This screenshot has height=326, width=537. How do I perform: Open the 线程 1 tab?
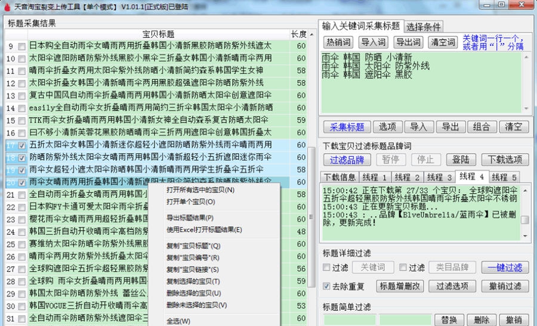click(374, 178)
